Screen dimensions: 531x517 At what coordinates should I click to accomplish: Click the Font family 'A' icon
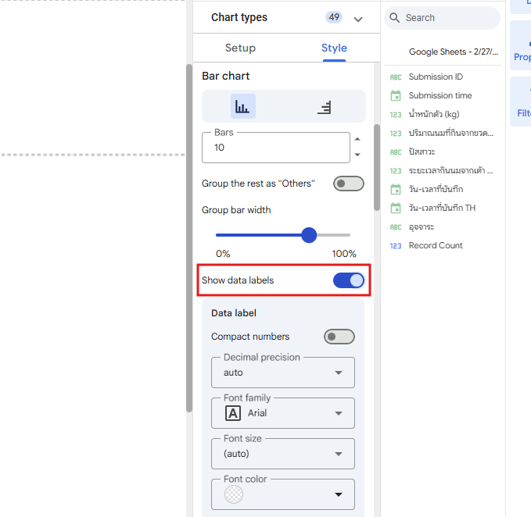click(233, 413)
